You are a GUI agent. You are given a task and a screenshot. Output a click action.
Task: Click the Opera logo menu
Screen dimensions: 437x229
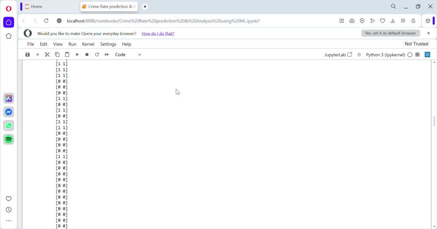[9, 8]
